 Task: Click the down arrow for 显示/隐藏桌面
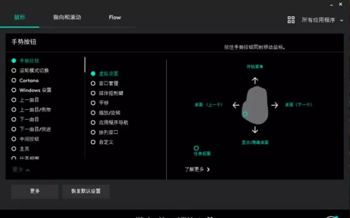255,130
